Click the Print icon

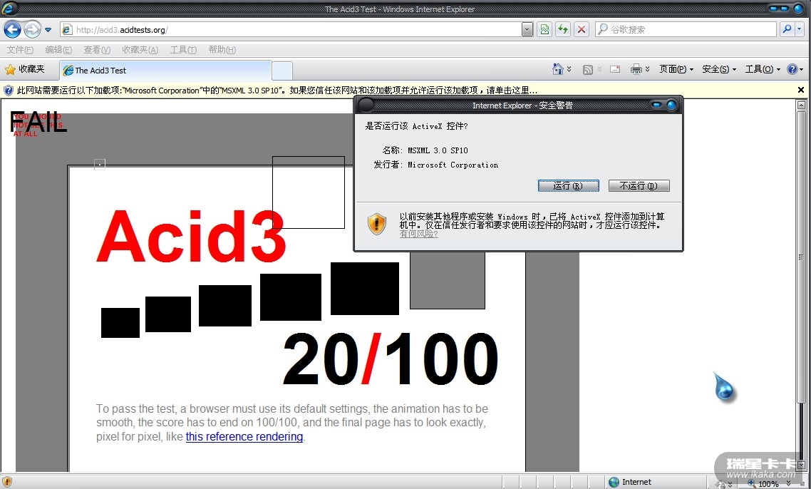(x=636, y=69)
